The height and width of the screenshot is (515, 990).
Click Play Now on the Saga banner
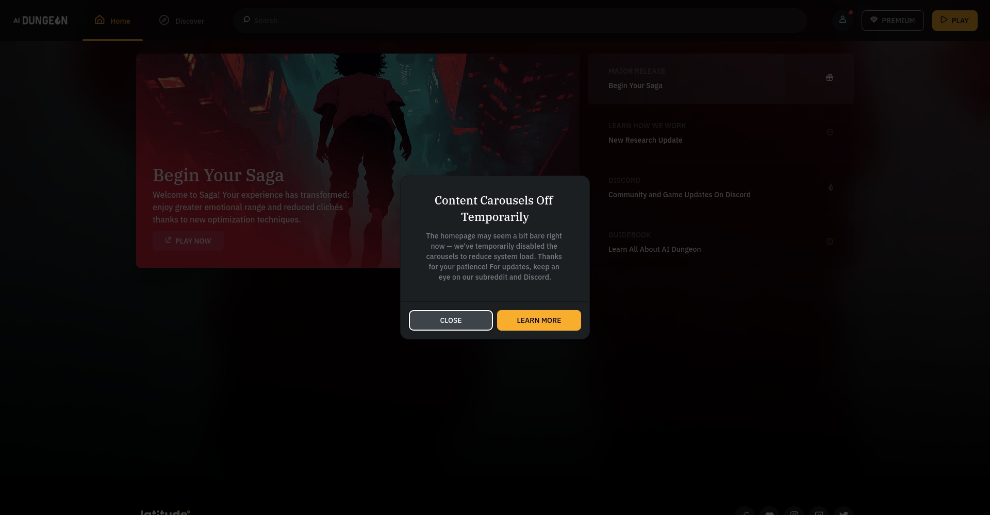(x=188, y=241)
